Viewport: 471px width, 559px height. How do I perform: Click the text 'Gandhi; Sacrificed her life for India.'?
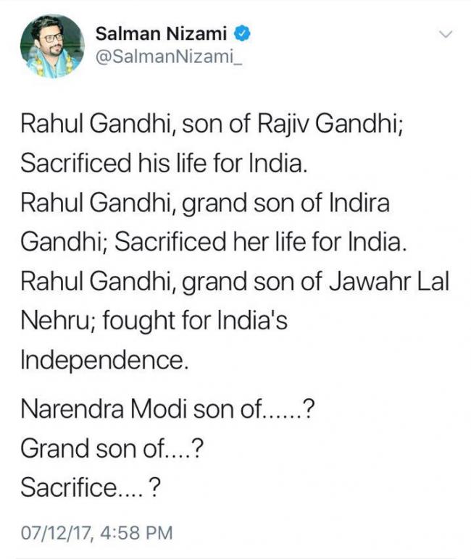click(x=213, y=242)
